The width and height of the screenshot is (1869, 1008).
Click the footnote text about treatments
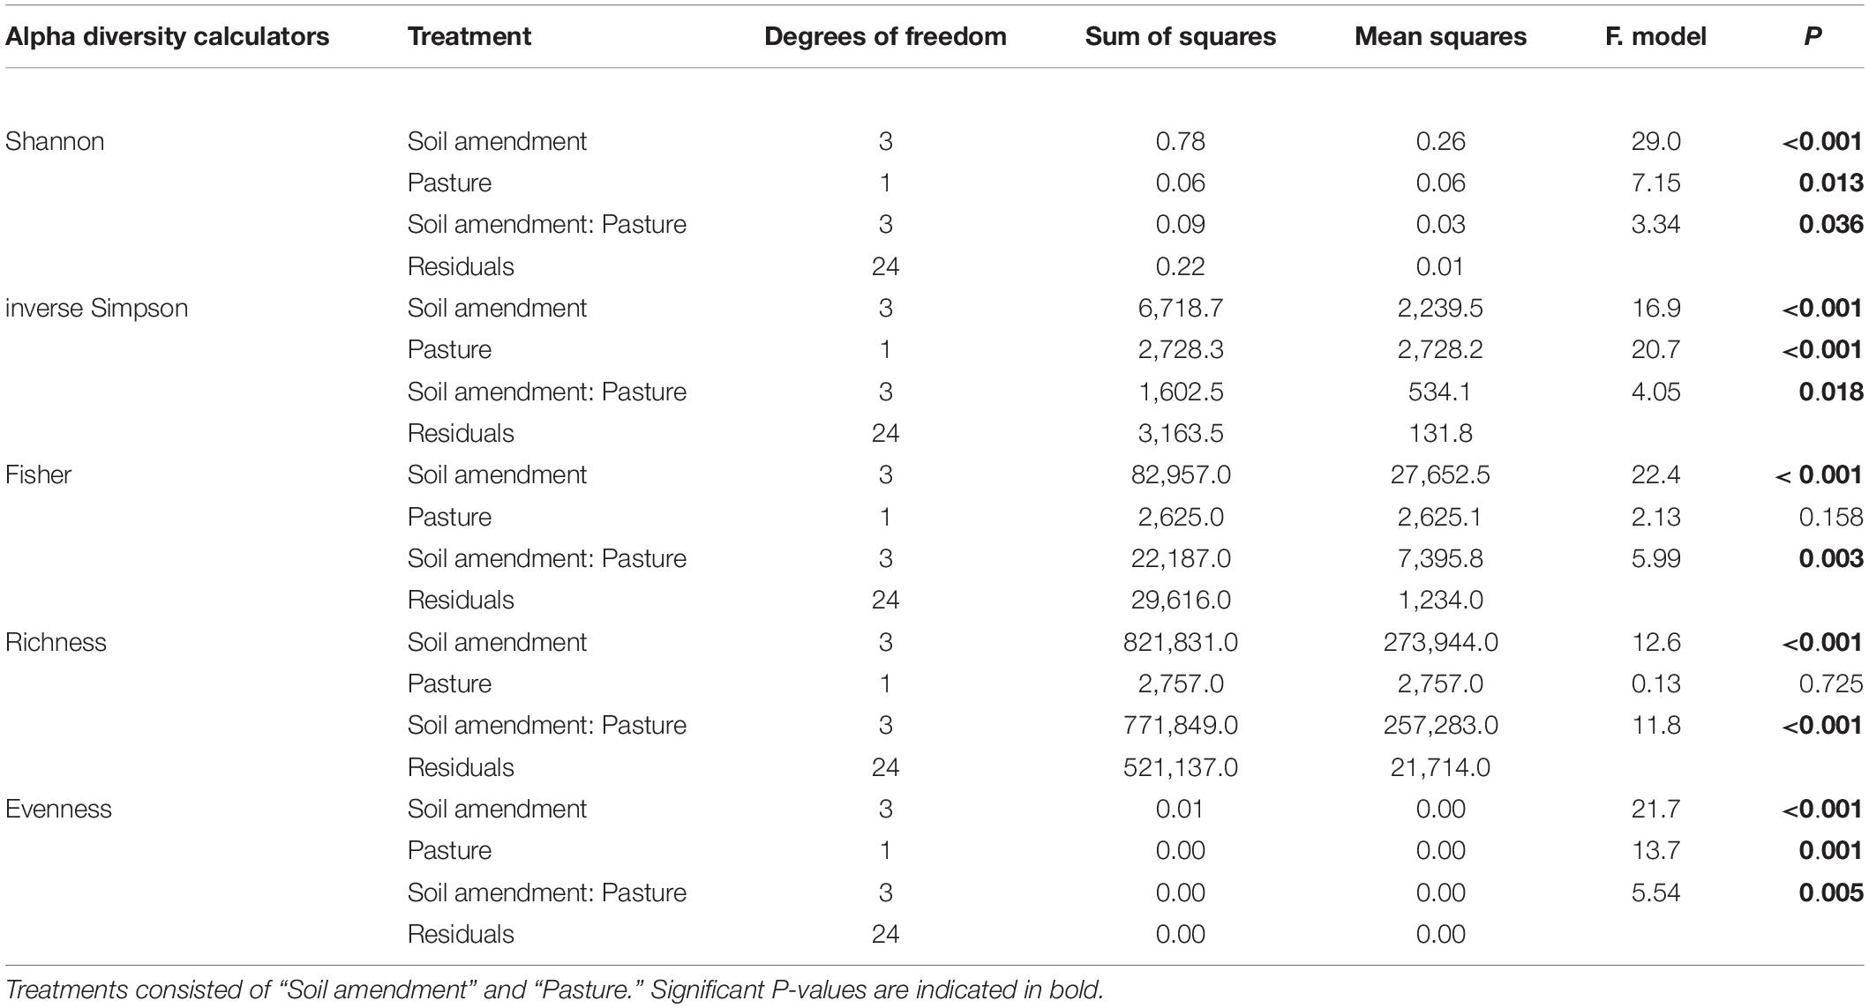pos(555,989)
